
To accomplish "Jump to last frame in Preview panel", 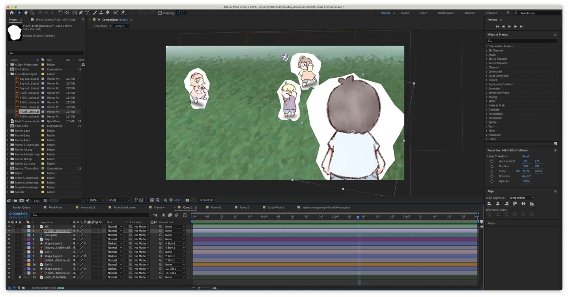I will 521,26.
